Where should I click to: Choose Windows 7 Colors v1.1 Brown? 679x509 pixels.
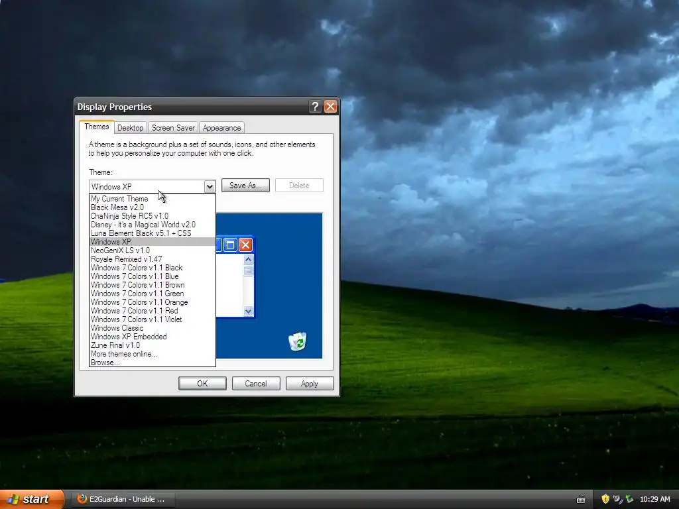(152, 285)
